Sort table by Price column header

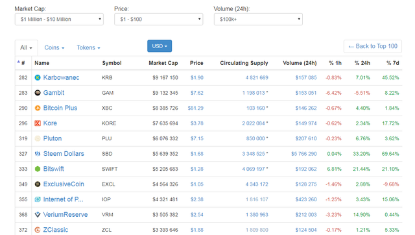(x=196, y=63)
